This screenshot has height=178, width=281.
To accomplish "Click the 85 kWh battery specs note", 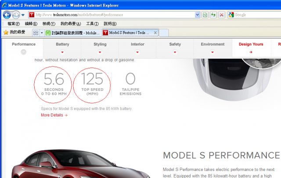I will 86,109.
